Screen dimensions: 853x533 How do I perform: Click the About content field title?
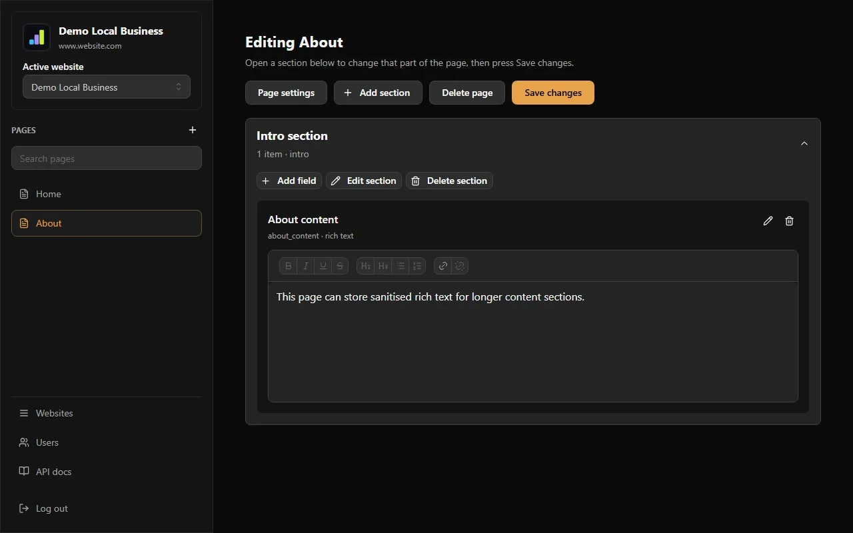(303, 220)
